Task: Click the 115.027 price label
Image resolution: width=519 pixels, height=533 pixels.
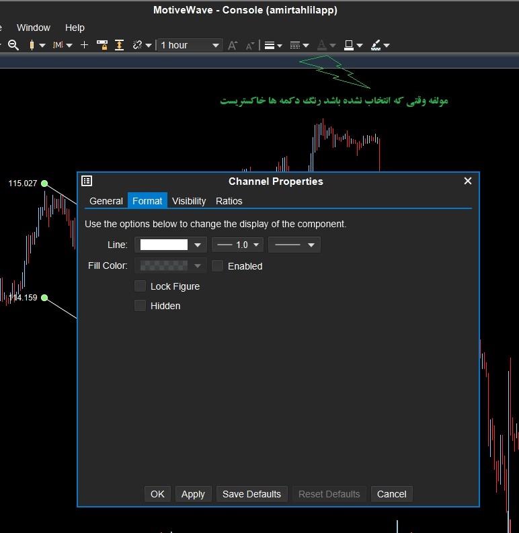Action: click(22, 183)
